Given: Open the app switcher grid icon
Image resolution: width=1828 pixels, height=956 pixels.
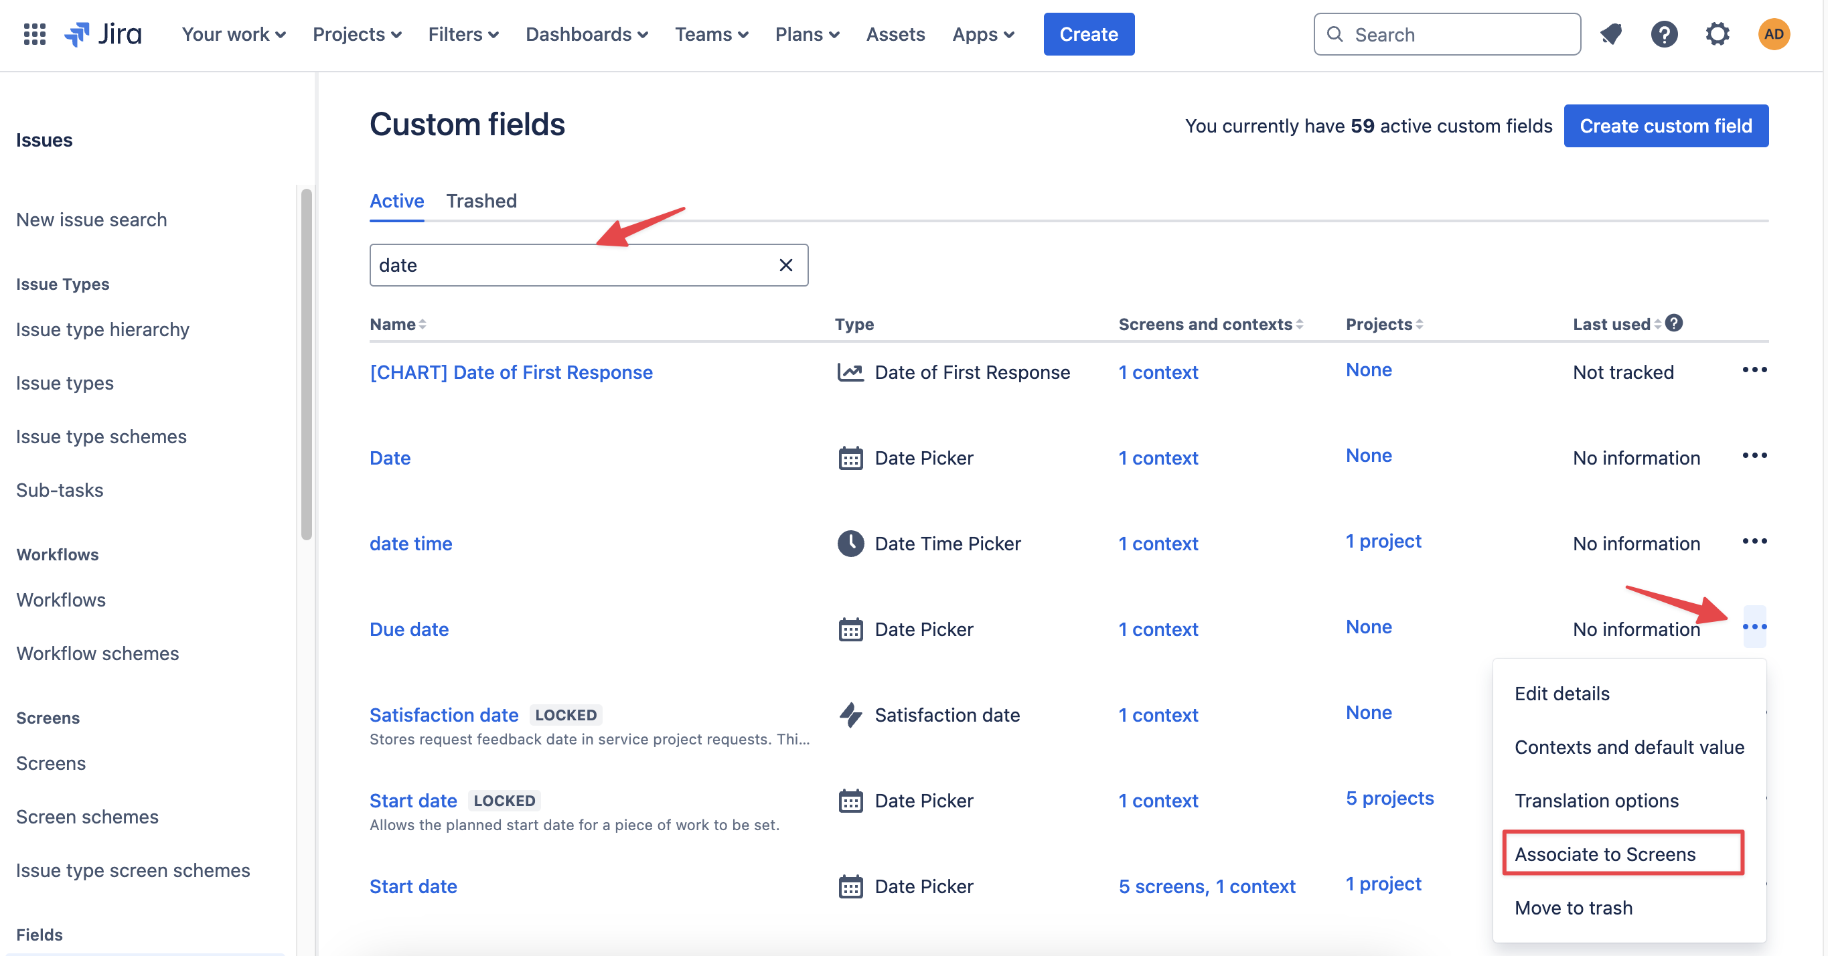Looking at the screenshot, I should [34, 34].
